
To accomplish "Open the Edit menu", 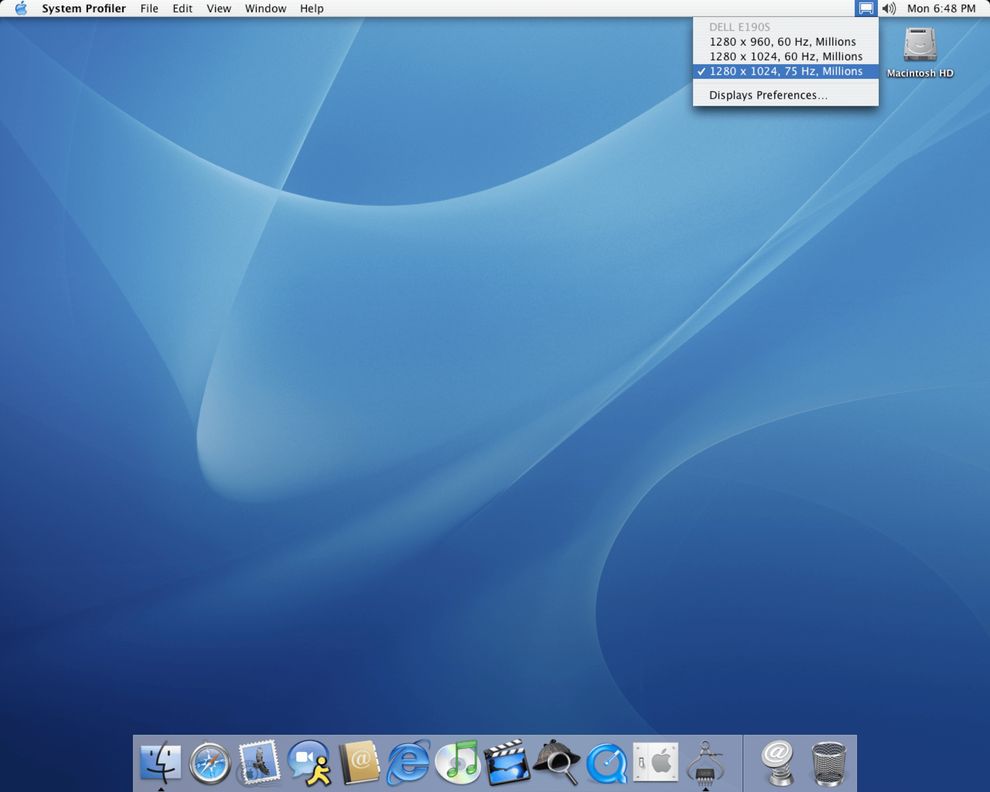I will 182,8.
